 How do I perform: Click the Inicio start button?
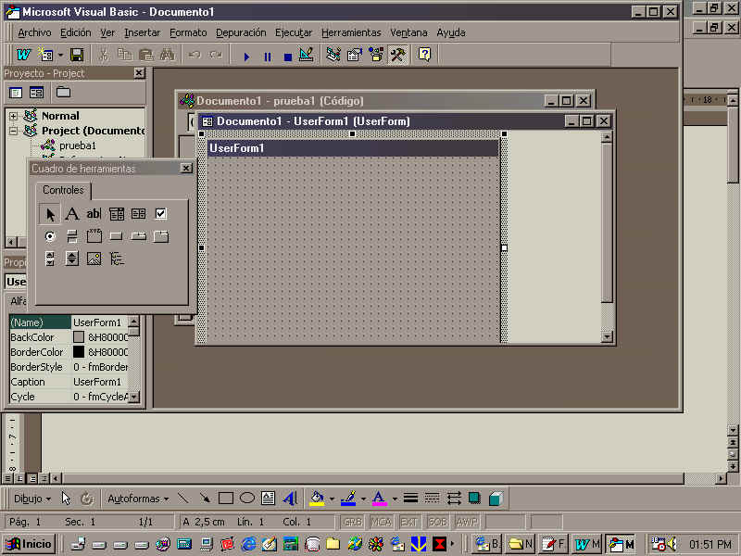click(x=29, y=544)
